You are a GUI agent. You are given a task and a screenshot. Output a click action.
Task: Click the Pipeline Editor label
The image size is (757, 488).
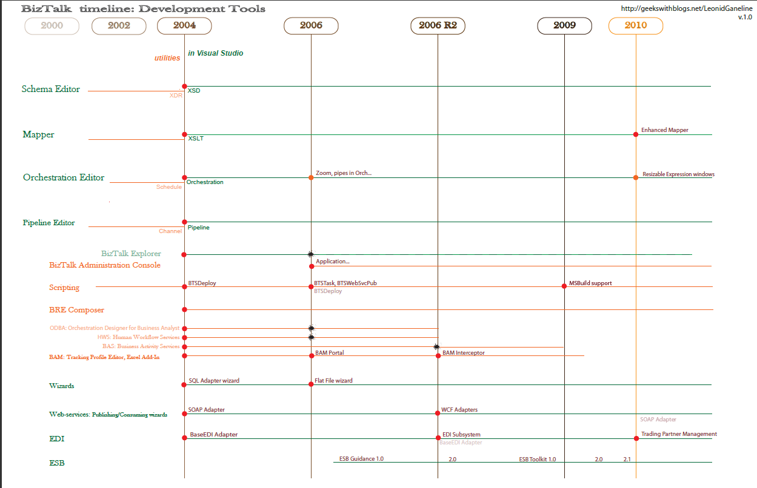click(49, 223)
